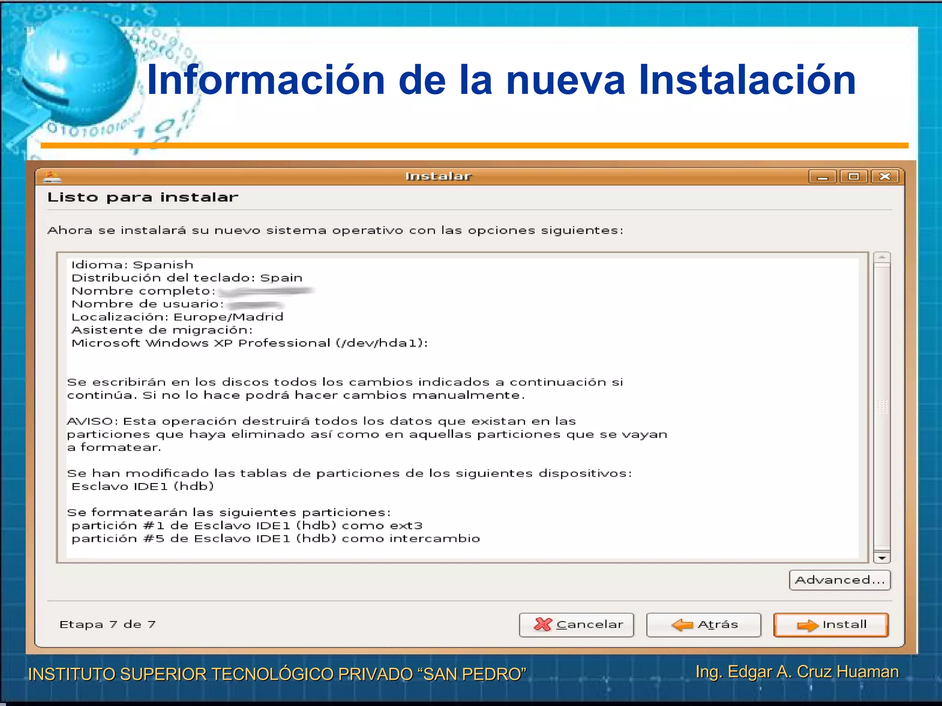The height and width of the screenshot is (706, 942).
Task: Select the 'Esclavo IDE1 (hdb)' device line
Action: [143, 486]
